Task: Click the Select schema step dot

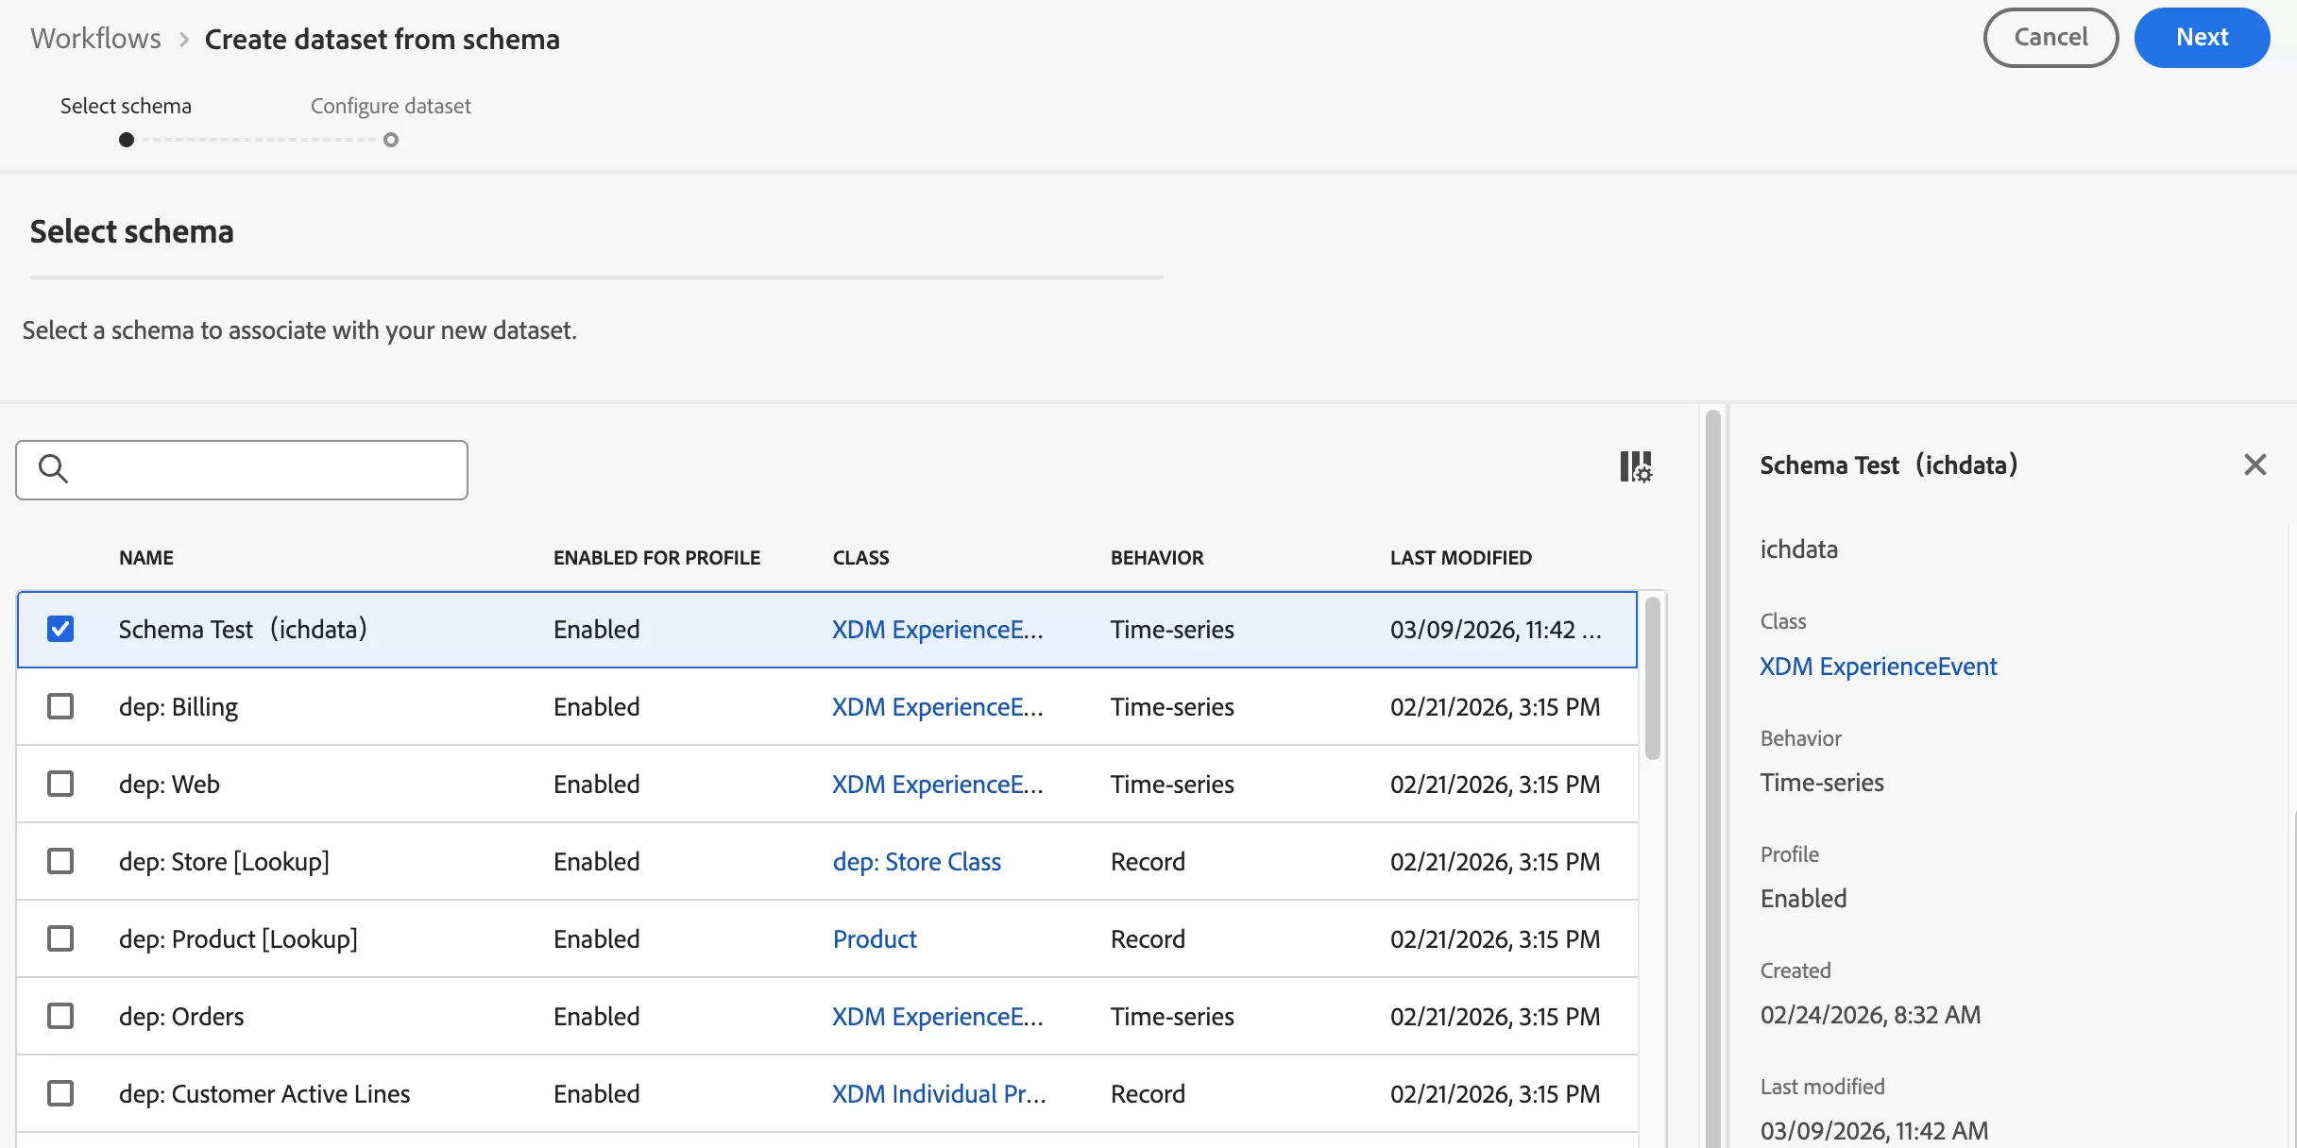Action: pos(127,140)
